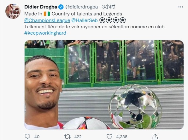The width and height of the screenshot is (188, 140).
Task: Open the share upload icon
Action: (155, 137)
